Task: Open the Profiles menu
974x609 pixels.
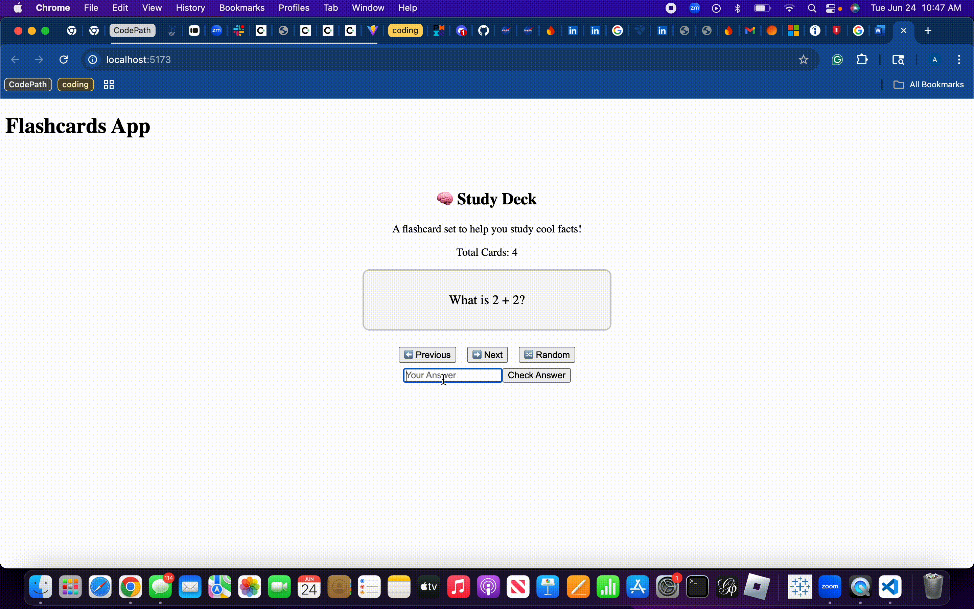Action: pos(294,8)
